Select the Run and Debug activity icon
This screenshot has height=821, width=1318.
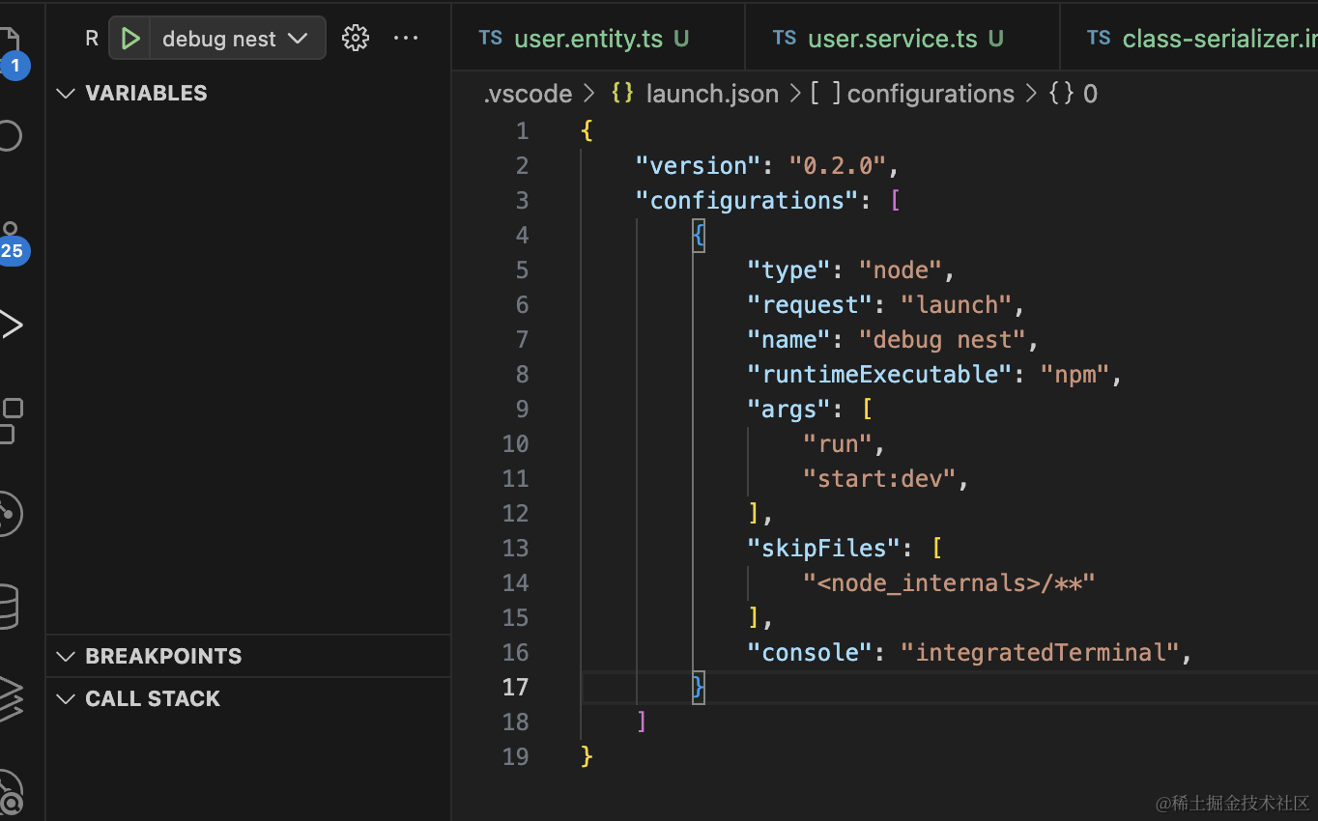[11, 325]
